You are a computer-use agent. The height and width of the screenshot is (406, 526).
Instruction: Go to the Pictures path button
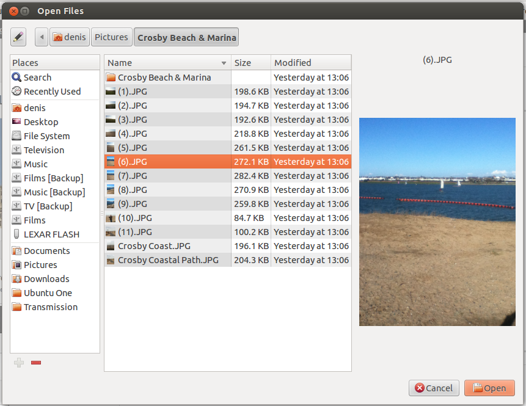coord(111,37)
